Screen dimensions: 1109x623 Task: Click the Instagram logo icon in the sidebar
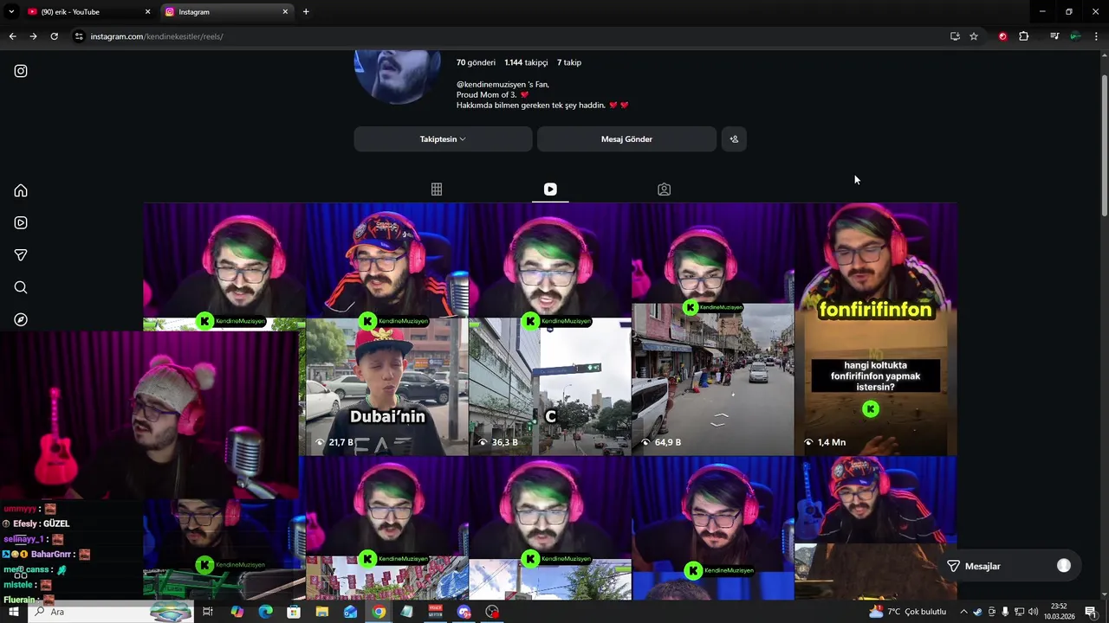point(21,71)
